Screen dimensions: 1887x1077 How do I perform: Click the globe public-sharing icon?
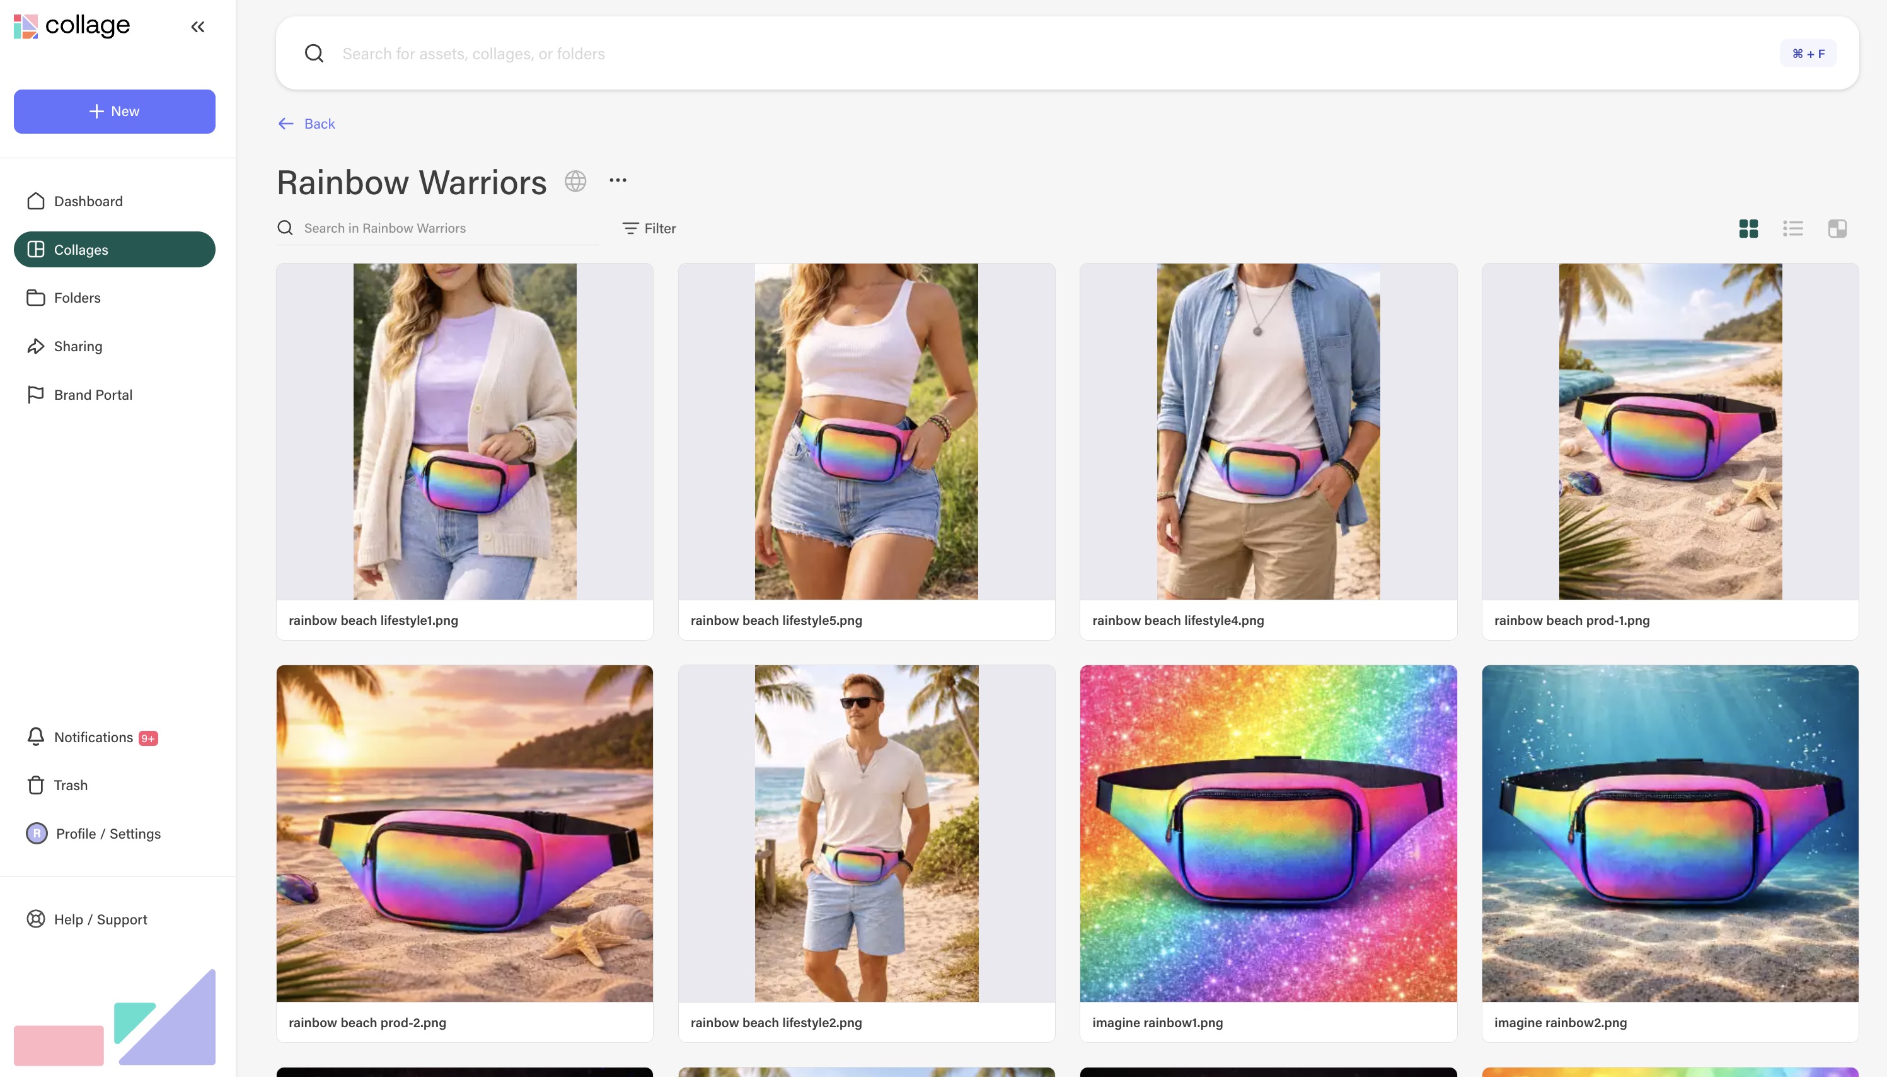575,181
